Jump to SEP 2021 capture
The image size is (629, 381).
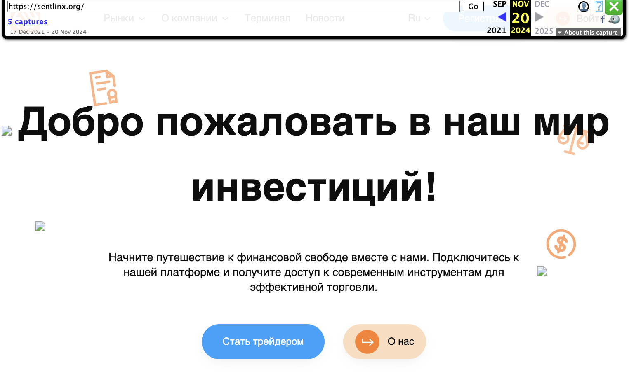click(x=499, y=4)
